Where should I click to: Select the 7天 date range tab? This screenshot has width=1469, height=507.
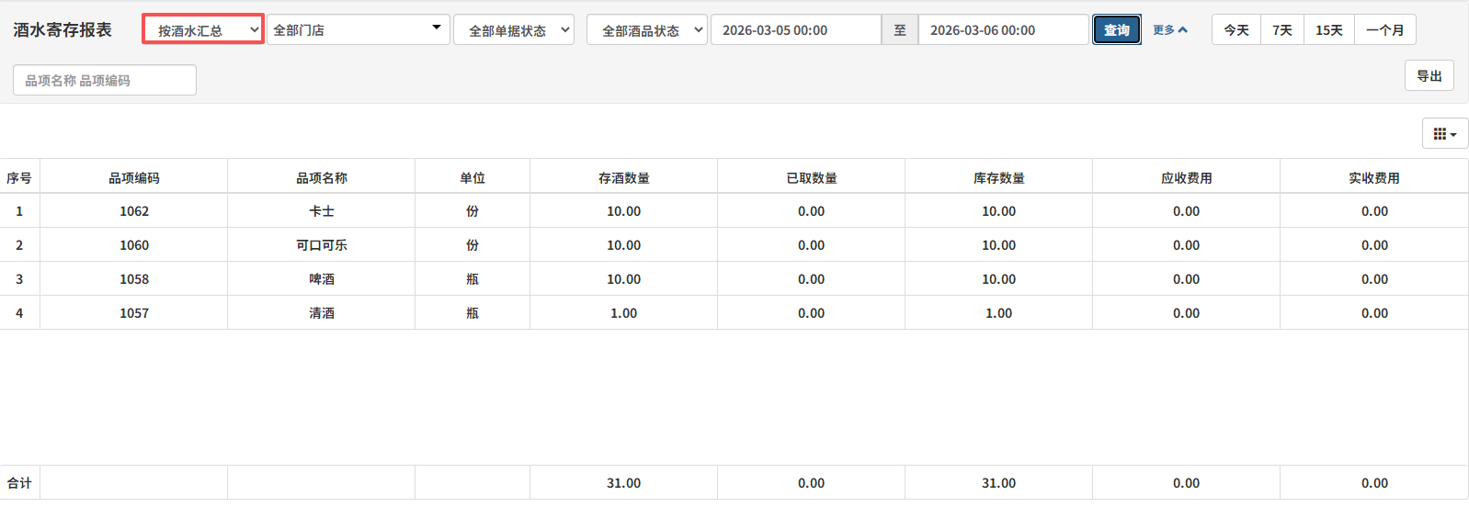(x=1281, y=30)
